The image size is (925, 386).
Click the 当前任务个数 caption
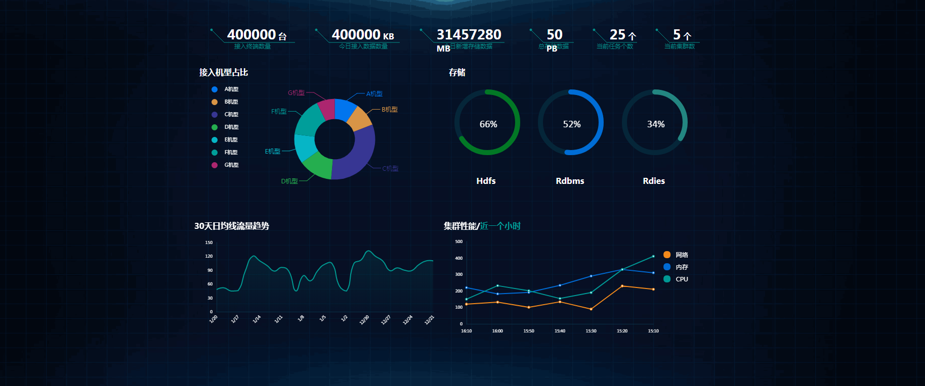click(x=615, y=46)
